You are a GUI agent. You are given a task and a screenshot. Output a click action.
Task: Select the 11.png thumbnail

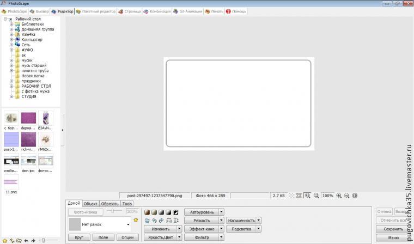(11, 184)
